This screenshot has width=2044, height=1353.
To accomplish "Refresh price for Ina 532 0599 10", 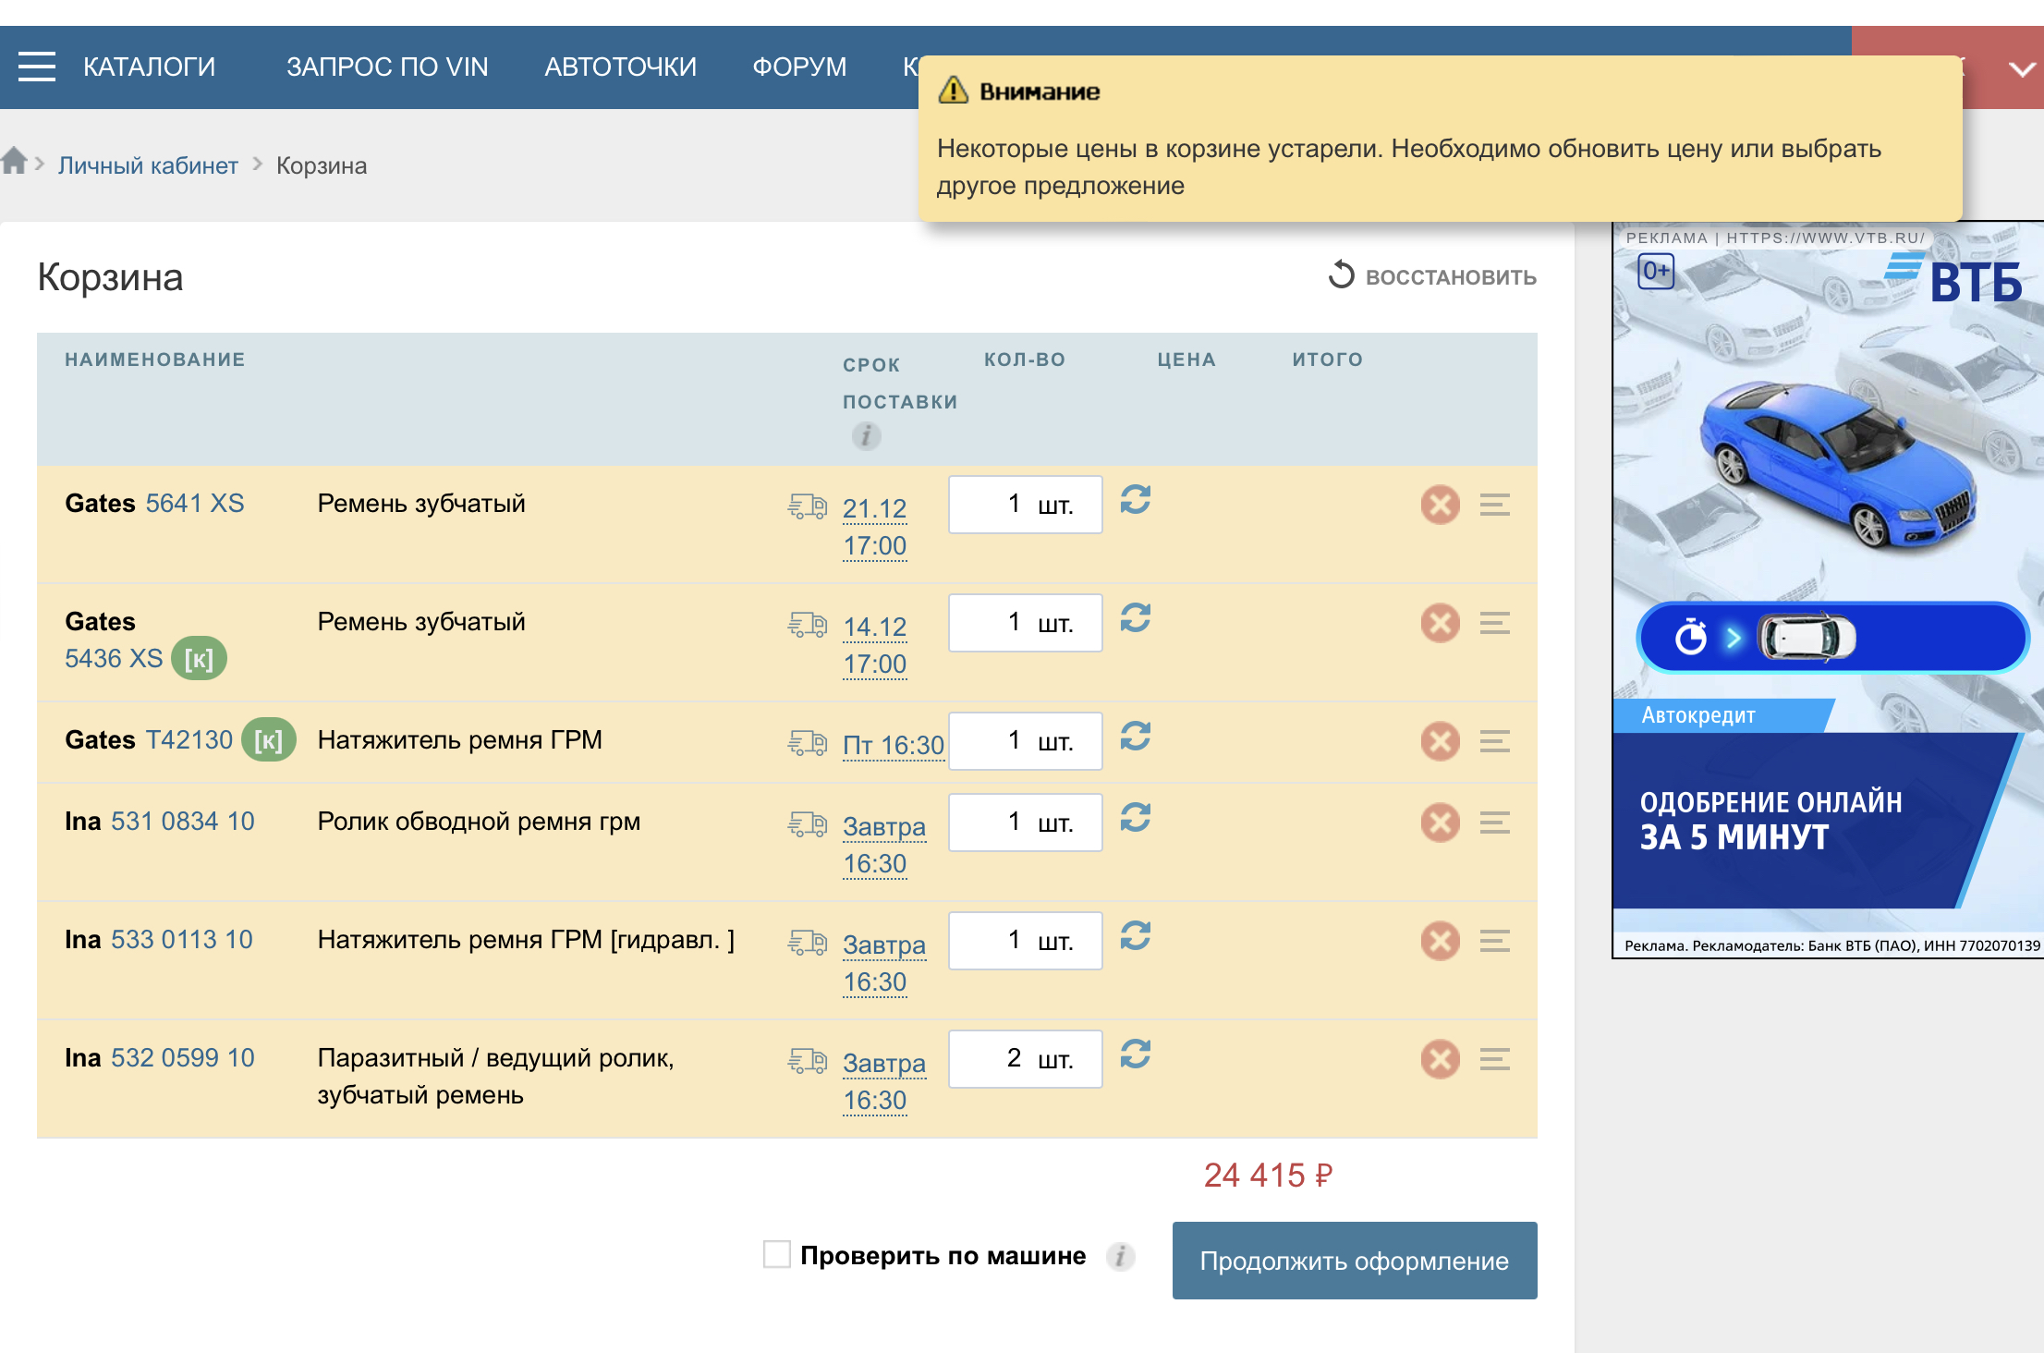I will point(1135,1054).
